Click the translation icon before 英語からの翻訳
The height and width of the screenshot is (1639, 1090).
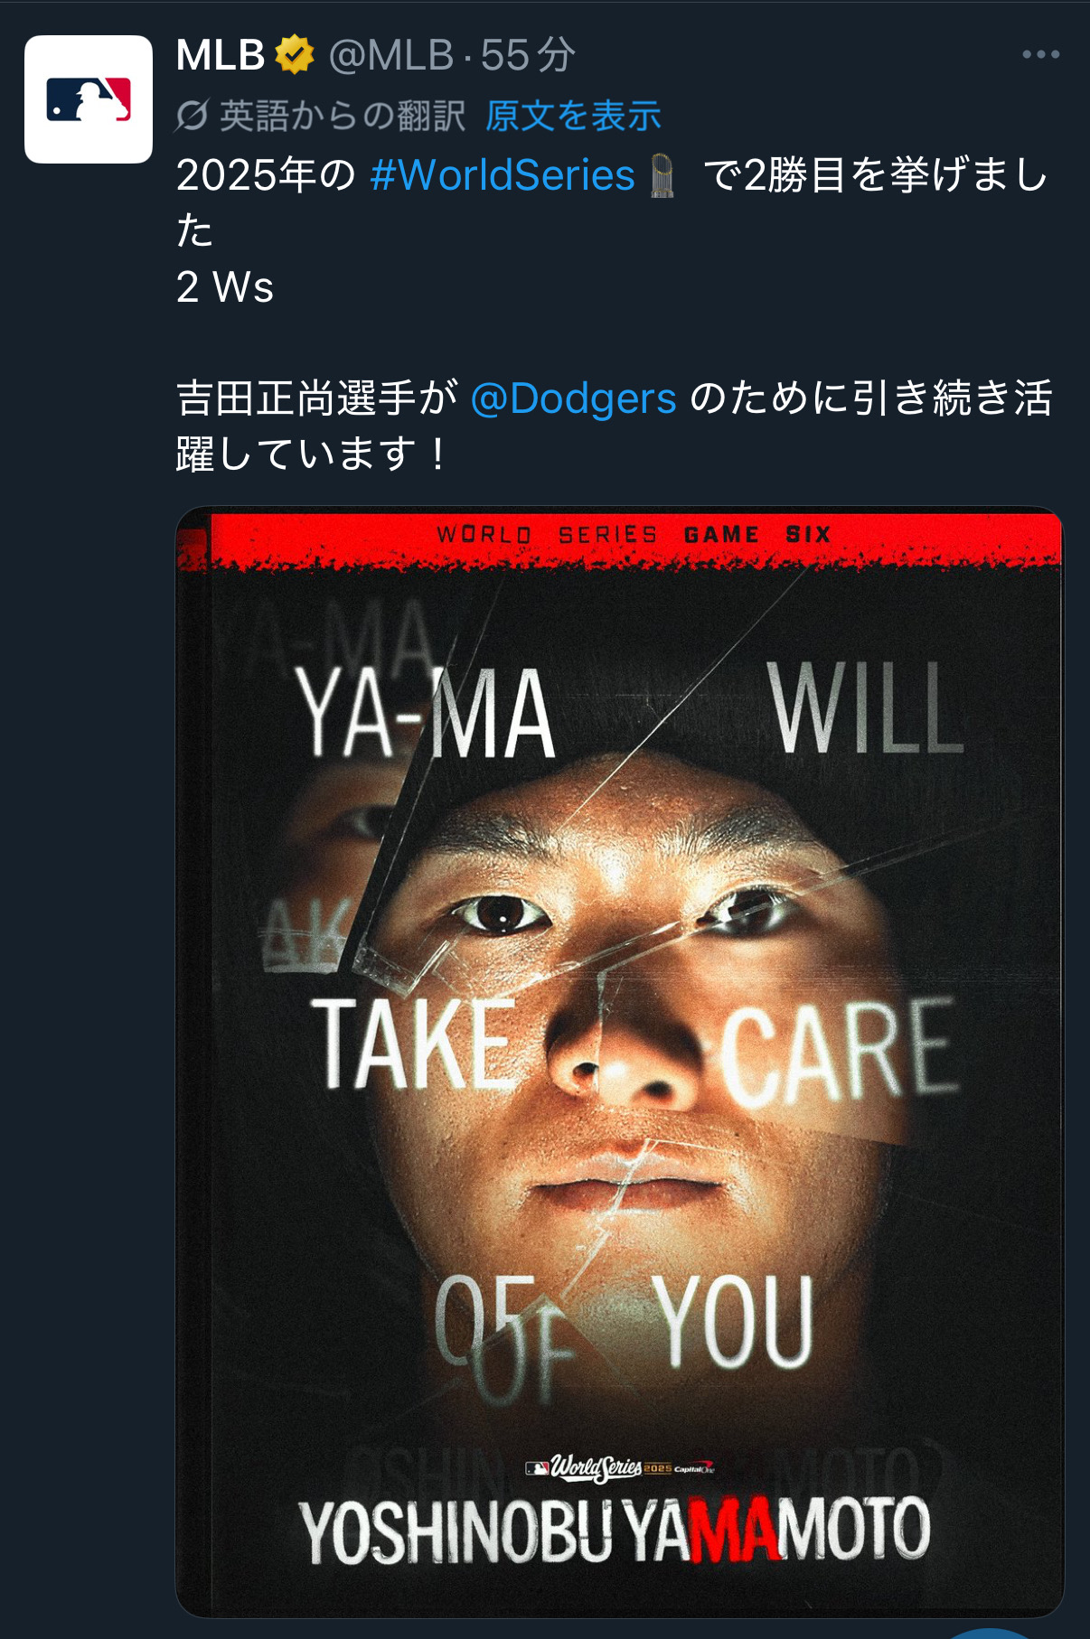coord(193,116)
